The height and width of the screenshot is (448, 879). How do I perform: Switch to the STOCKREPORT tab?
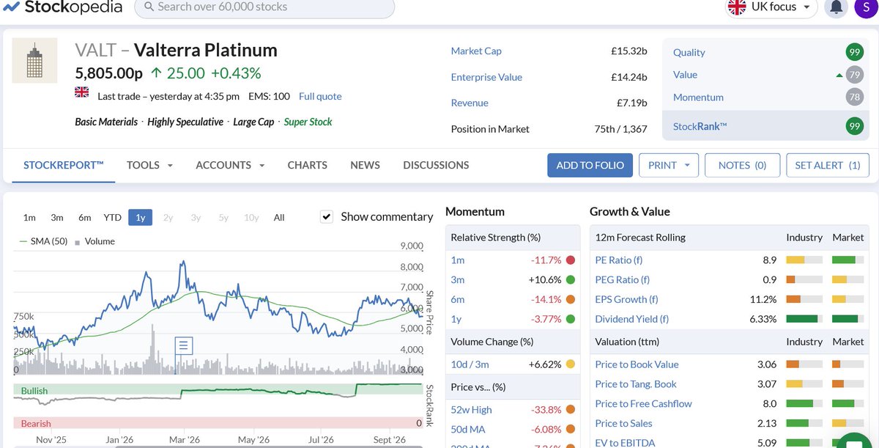click(64, 165)
